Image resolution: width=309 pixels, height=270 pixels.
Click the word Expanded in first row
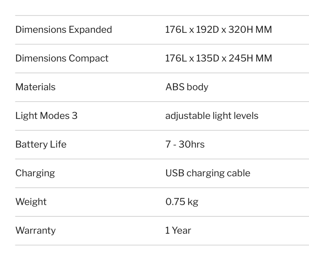coord(90,30)
